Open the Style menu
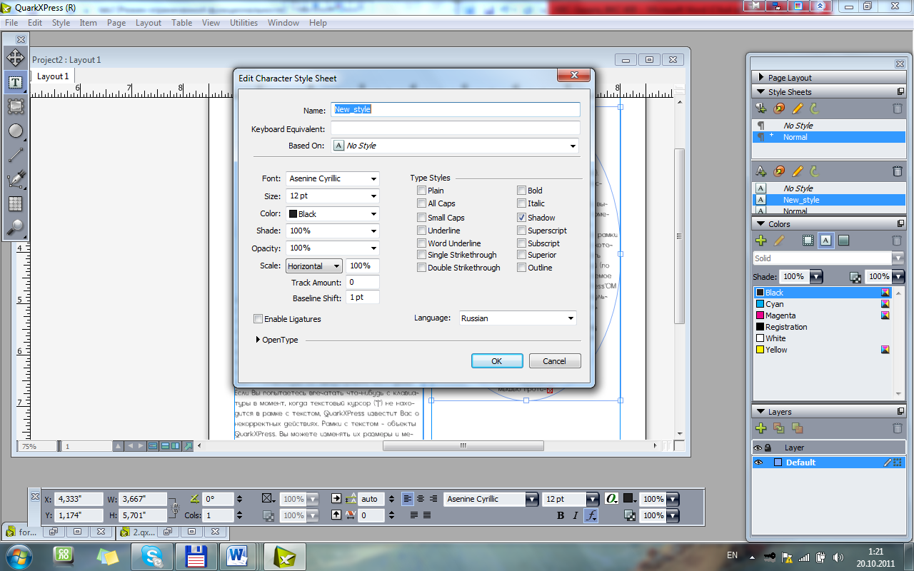The width and height of the screenshot is (914, 571). click(61, 23)
